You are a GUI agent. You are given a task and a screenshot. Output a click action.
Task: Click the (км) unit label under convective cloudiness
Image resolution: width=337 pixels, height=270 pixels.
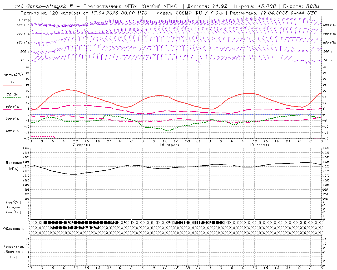pyautogui.click(x=13, y=257)
